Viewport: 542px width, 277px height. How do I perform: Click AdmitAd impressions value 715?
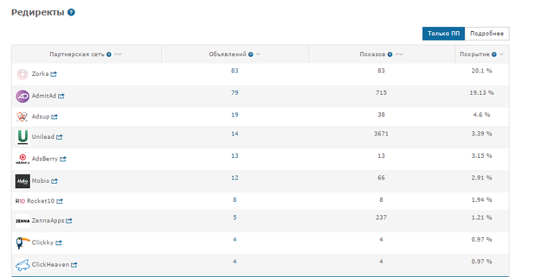[x=381, y=93]
